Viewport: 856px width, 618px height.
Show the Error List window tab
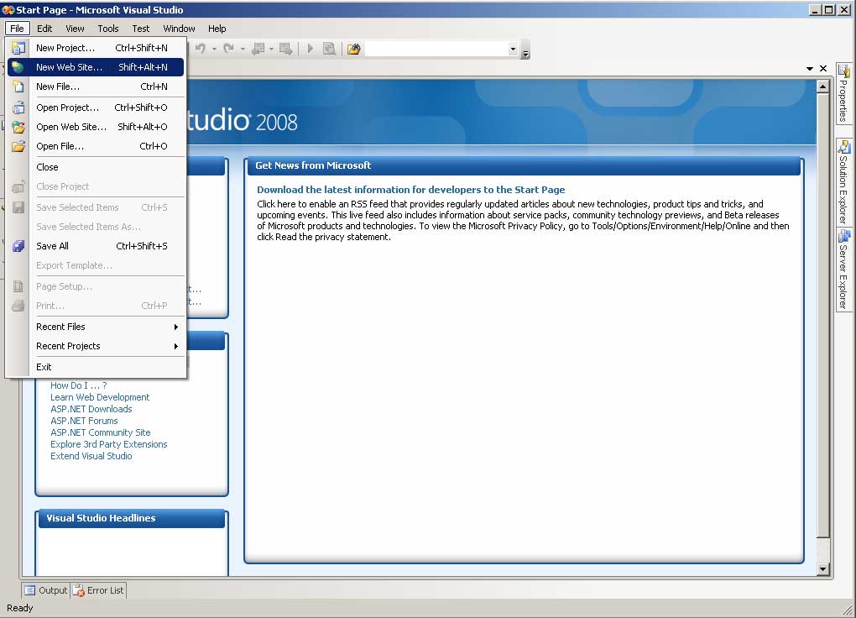[99, 590]
